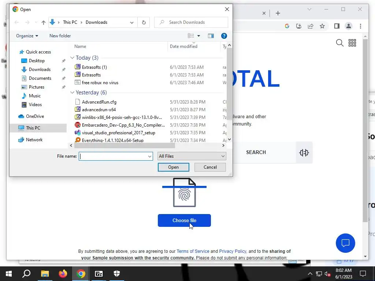This screenshot has height=281, width=375.
Task: Select the winlibs-x86_64-posix-seh-gcc file
Action: click(122, 117)
